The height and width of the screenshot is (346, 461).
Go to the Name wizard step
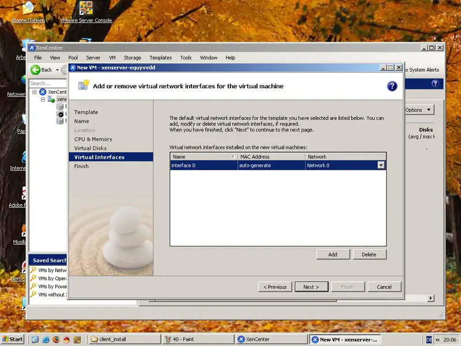81,121
